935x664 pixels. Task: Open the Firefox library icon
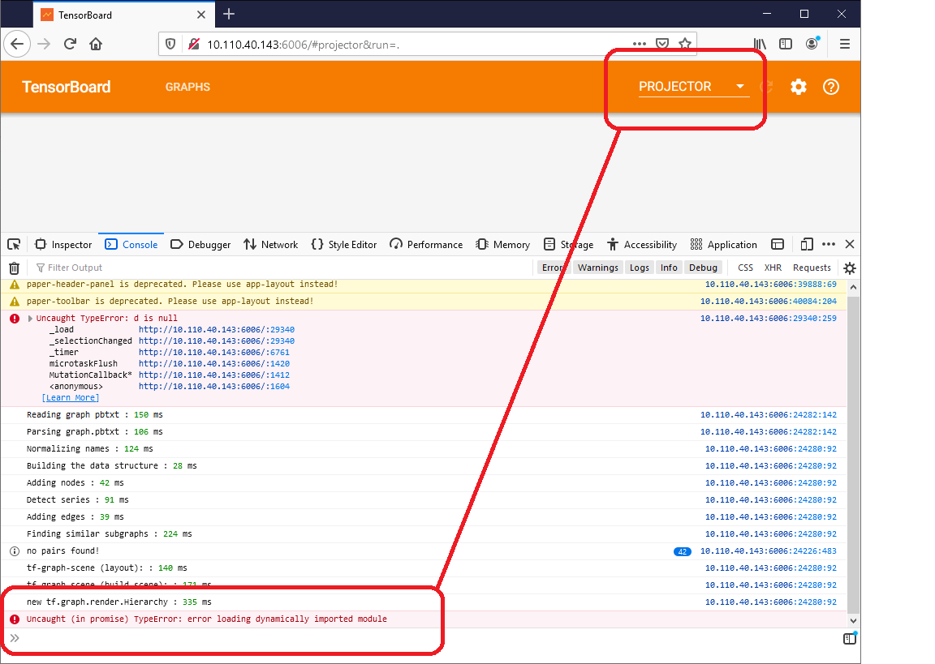pyautogui.click(x=760, y=44)
